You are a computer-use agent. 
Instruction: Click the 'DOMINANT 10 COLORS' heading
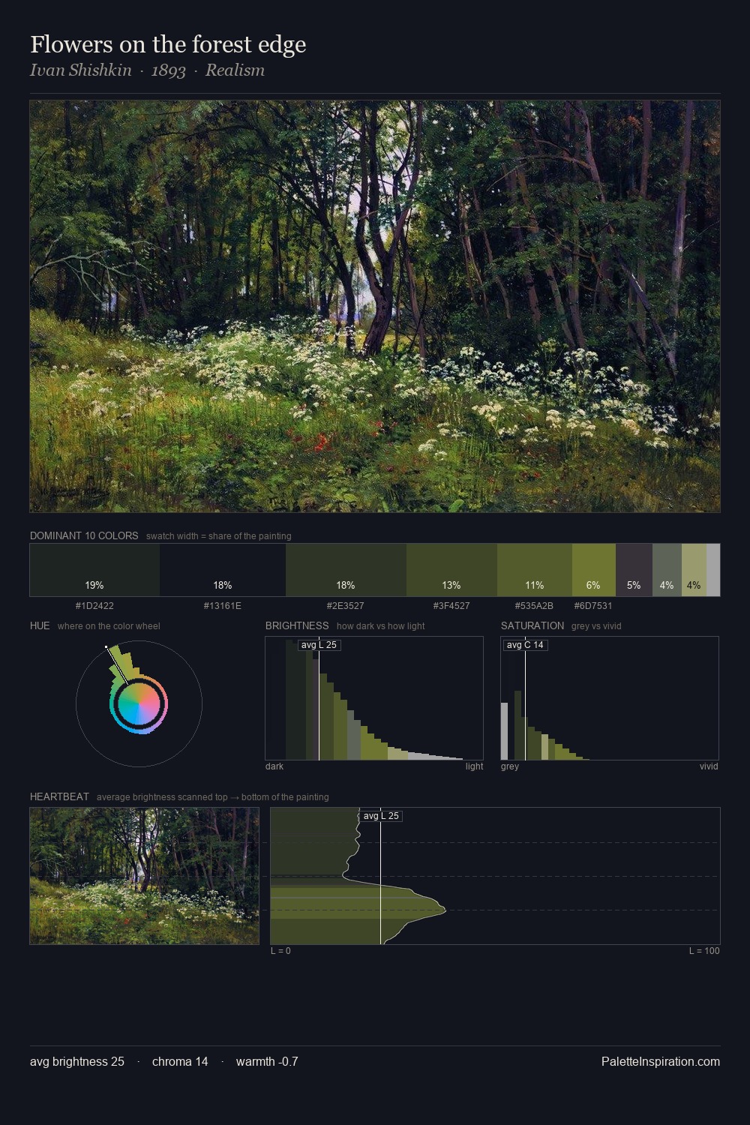point(84,535)
